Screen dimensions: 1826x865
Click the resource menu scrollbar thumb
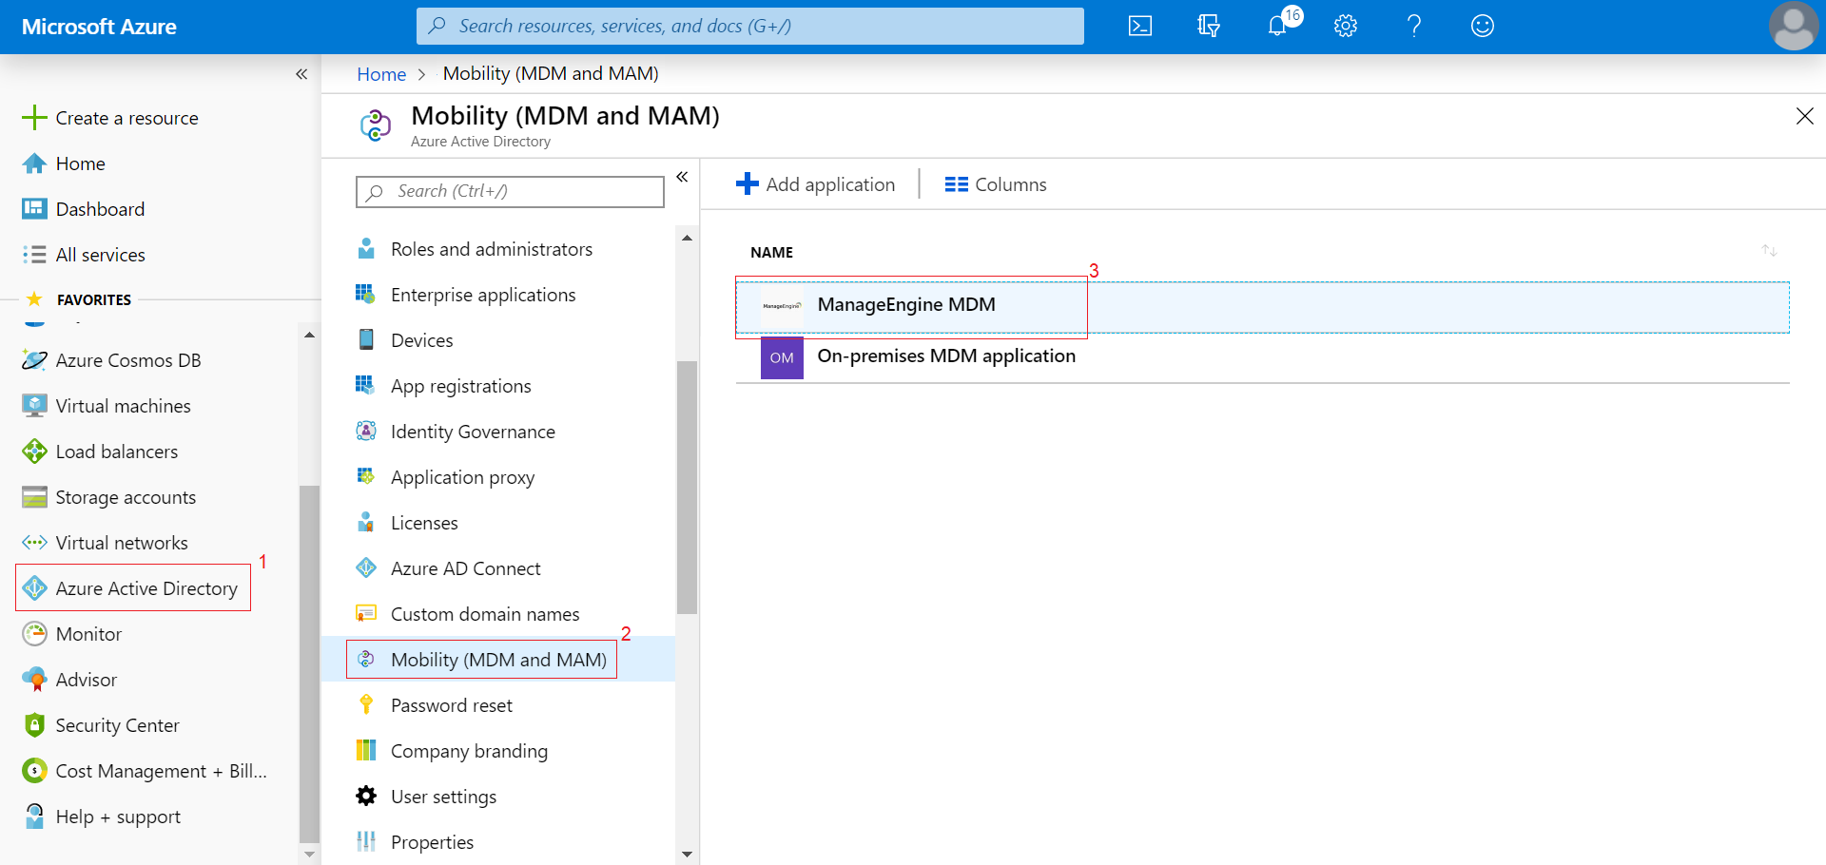(x=687, y=487)
